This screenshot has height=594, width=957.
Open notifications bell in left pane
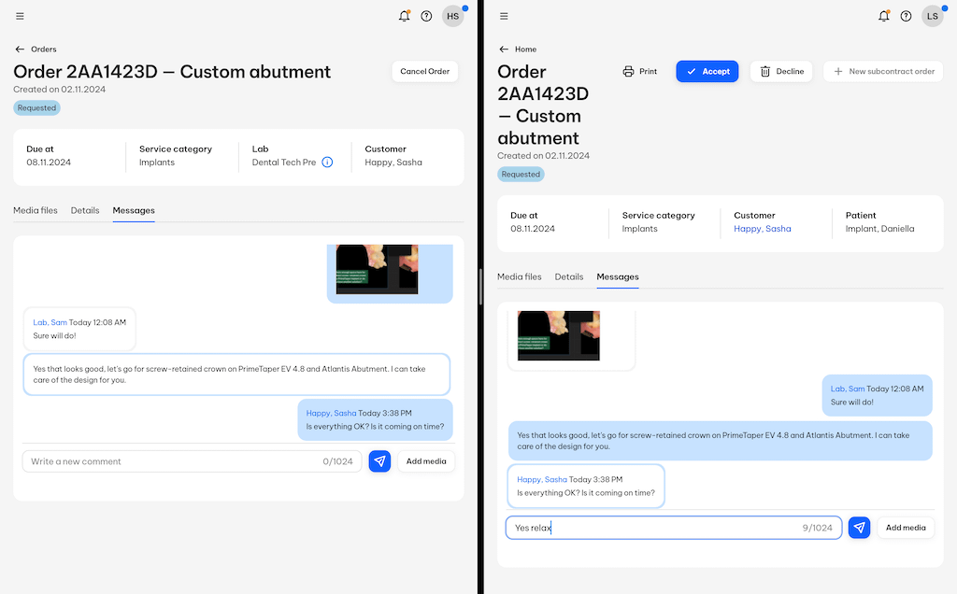(404, 16)
